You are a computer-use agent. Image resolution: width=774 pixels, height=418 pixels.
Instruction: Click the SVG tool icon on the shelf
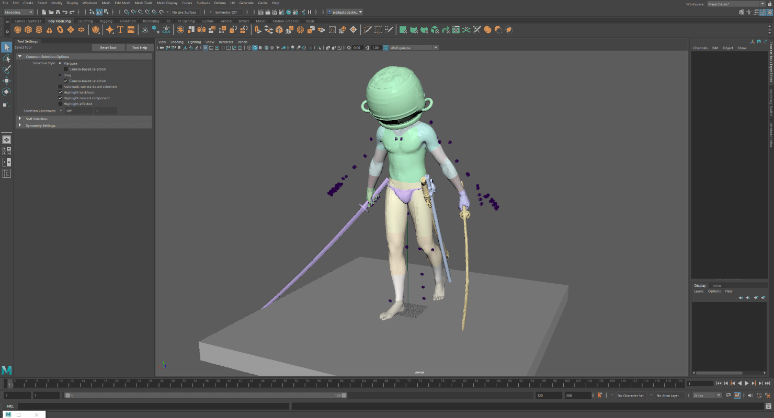(131, 30)
